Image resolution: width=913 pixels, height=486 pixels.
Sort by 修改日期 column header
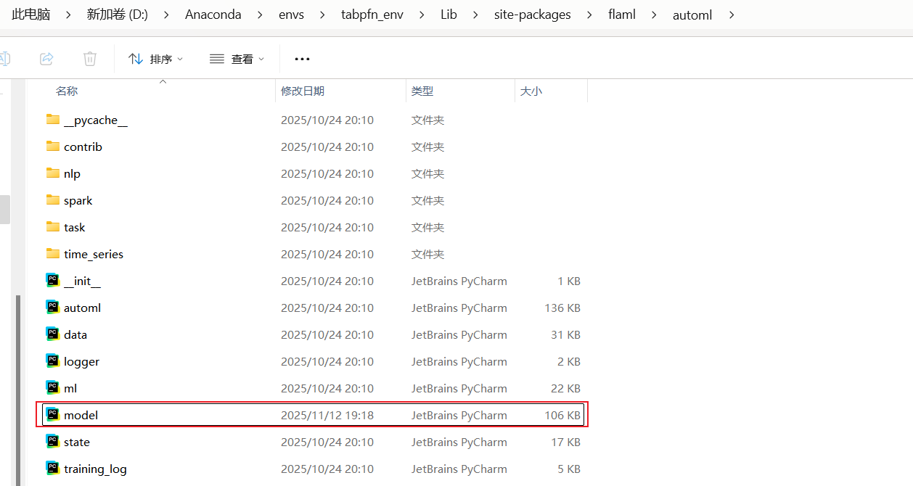(303, 91)
